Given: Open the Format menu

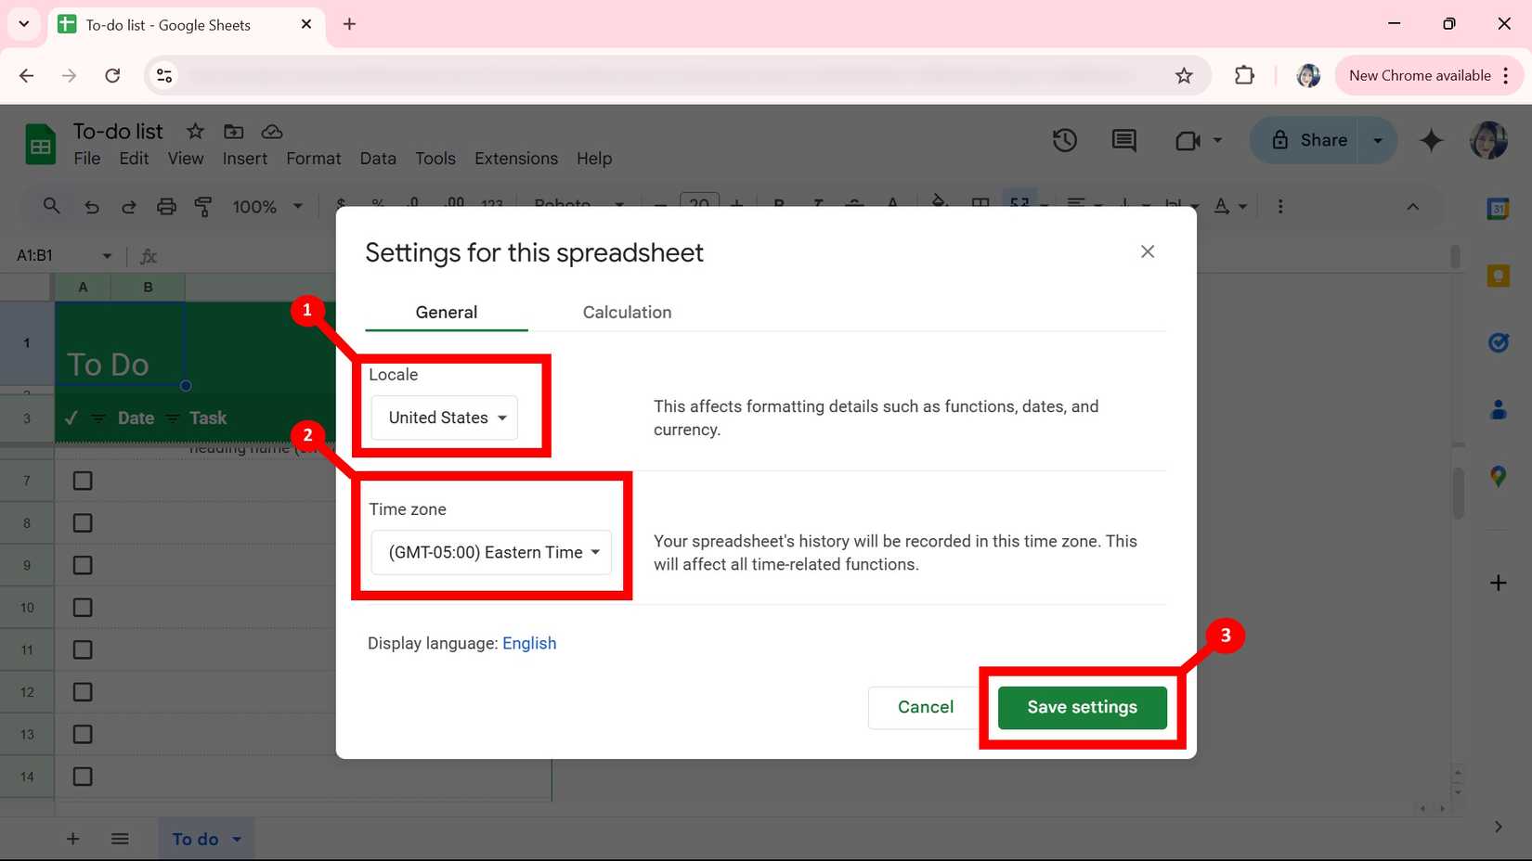Looking at the screenshot, I should pyautogui.click(x=313, y=159).
